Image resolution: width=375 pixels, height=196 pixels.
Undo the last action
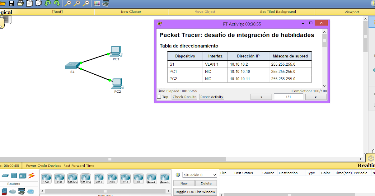coord(47,3)
